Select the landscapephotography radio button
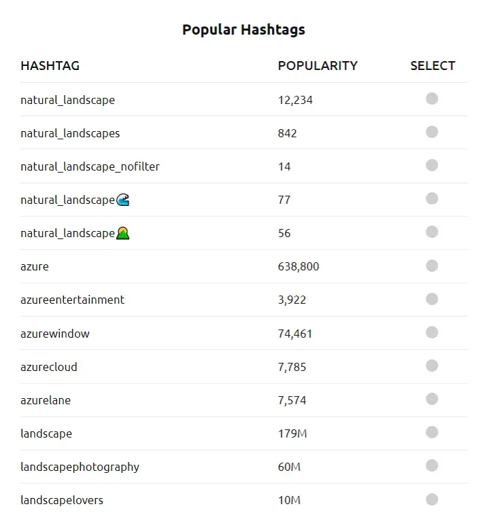 [432, 466]
